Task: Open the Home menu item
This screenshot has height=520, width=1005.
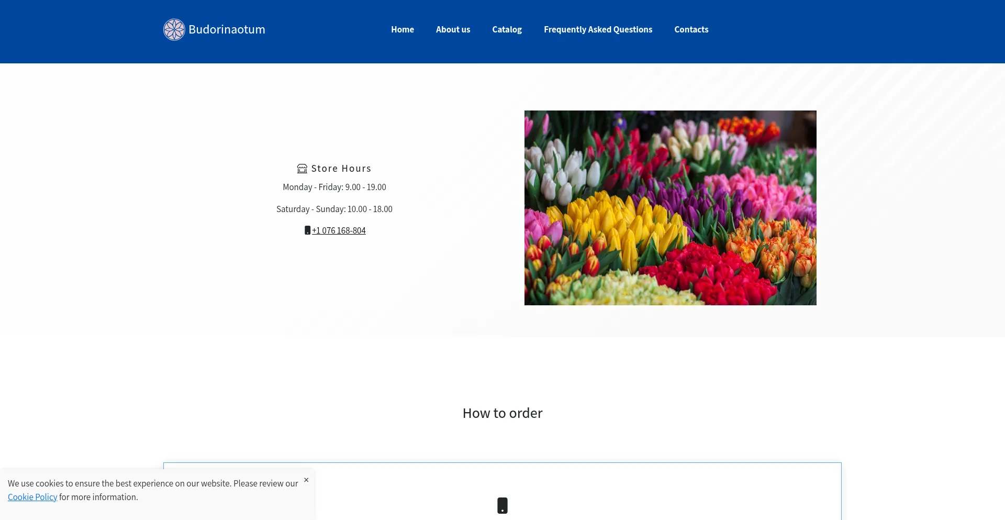Action: (x=402, y=30)
